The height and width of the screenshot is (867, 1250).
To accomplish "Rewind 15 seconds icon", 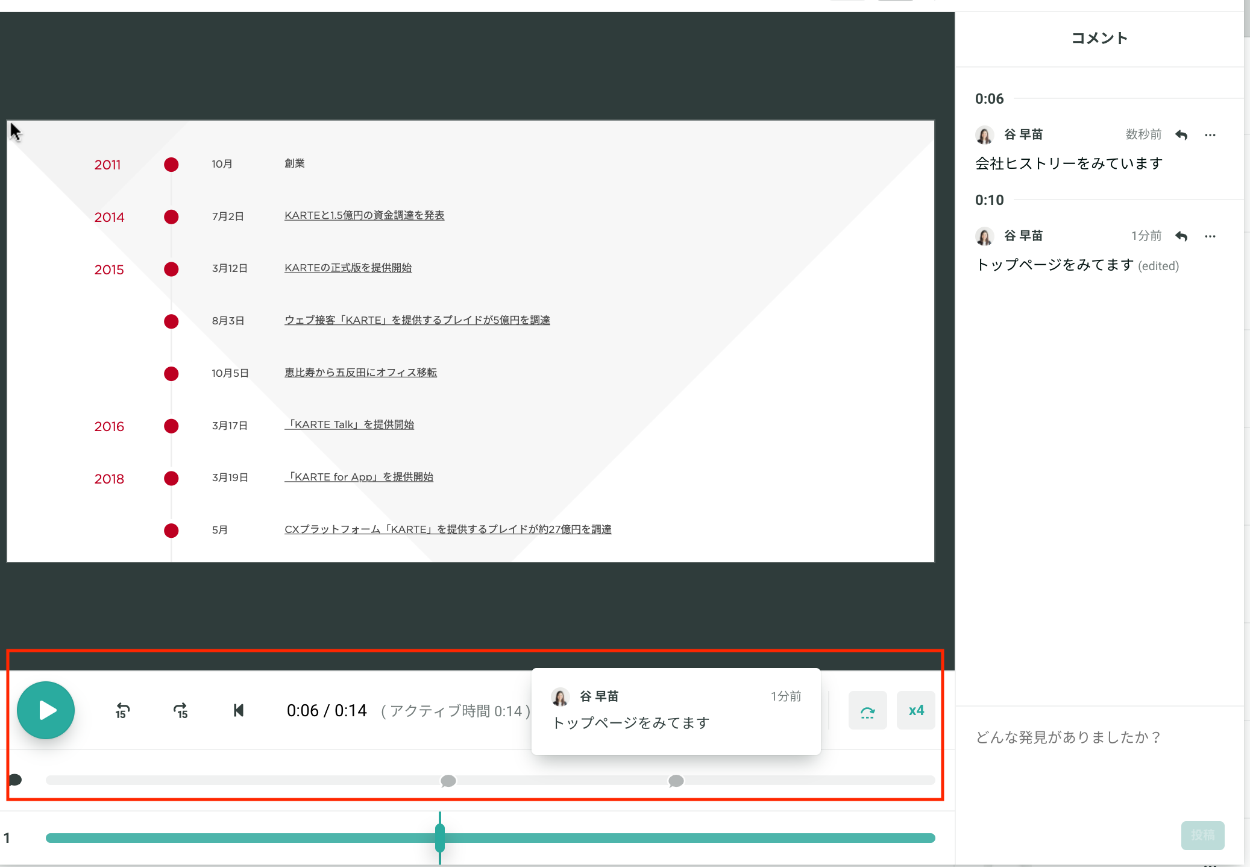I will [x=122, y=711].
